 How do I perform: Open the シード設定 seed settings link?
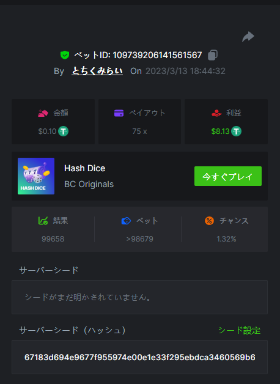pyautogui.click(x=239, y=330)
